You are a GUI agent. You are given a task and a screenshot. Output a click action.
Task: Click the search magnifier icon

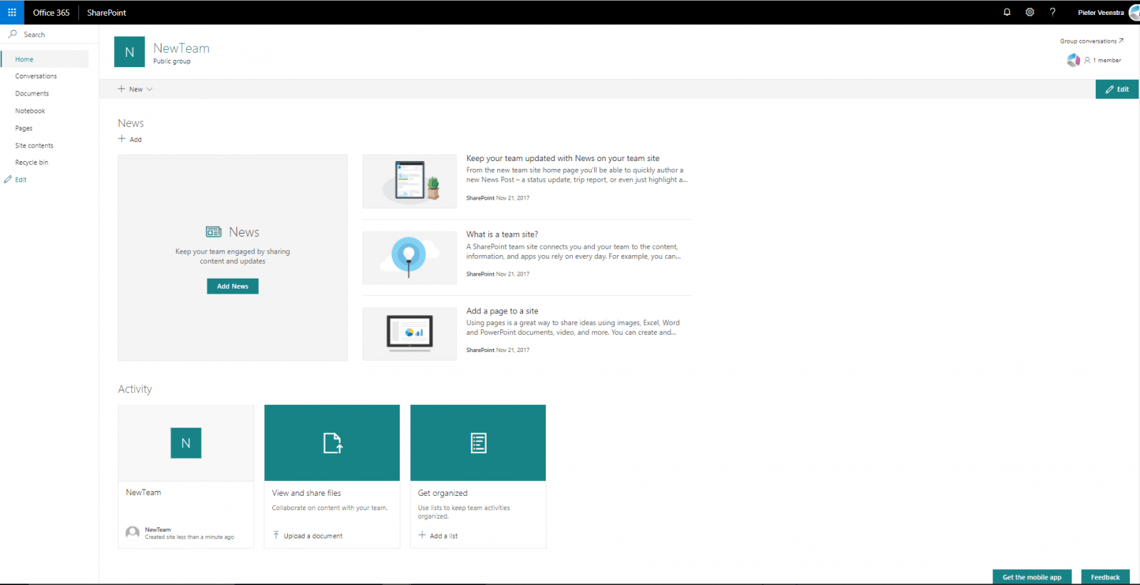coord(13,34)
